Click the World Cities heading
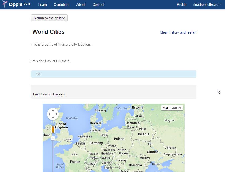 point(48,32)
